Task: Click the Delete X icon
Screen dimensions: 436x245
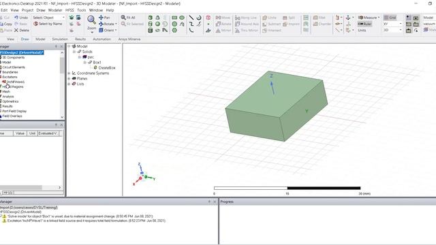Action: point(16,30)
